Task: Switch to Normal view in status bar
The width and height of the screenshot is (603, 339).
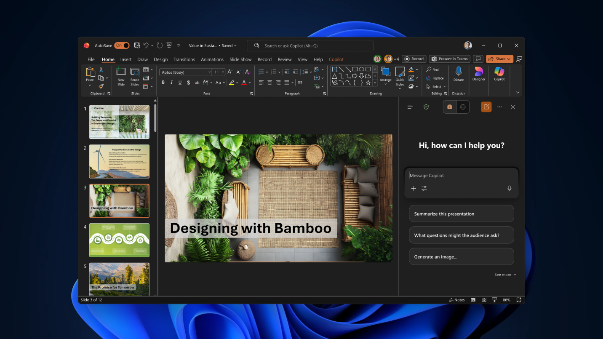Action: click(x=473, y=300)
